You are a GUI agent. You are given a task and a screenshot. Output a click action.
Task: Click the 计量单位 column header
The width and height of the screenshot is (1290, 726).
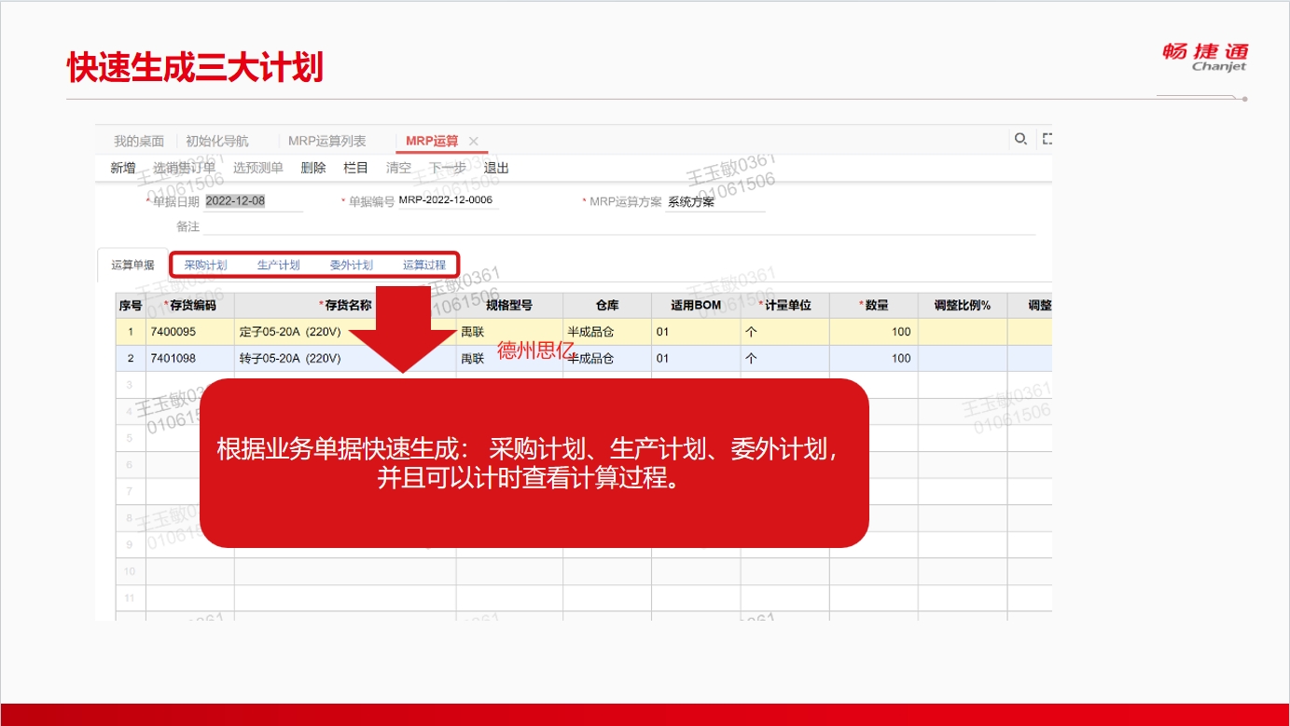click(x=784, y=306)
